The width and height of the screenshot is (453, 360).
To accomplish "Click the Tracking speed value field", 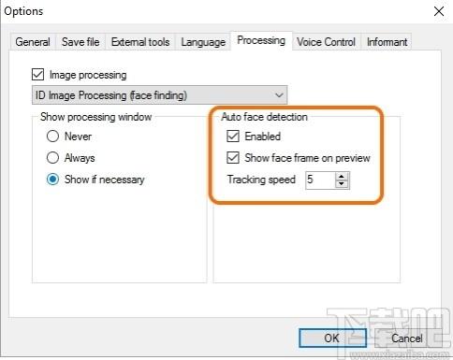I will point(320,180).
